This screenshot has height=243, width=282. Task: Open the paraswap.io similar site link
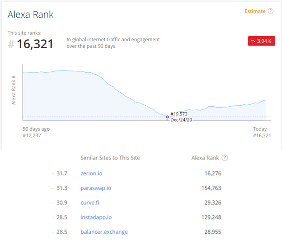[x=96, y=188]
